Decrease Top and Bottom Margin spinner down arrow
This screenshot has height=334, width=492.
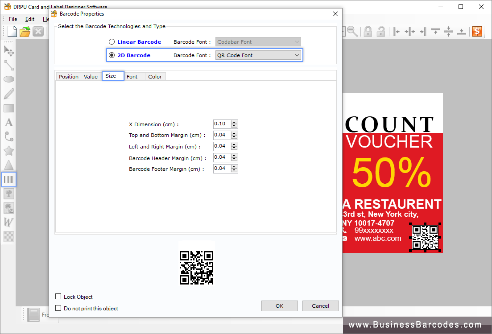[234, 137]
